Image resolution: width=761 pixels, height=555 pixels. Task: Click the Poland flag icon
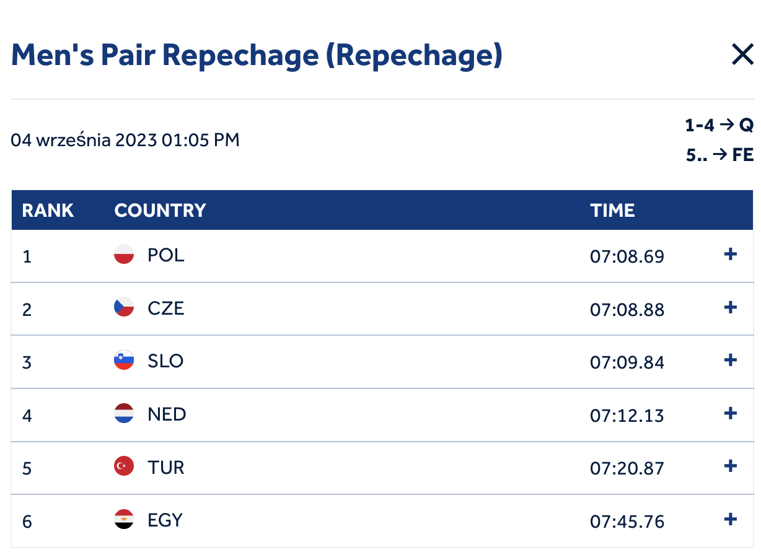tap(124, 255)
